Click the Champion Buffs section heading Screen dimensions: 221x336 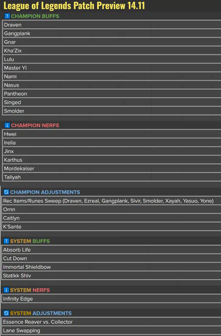pyautogui.click(x=35, y=16)
